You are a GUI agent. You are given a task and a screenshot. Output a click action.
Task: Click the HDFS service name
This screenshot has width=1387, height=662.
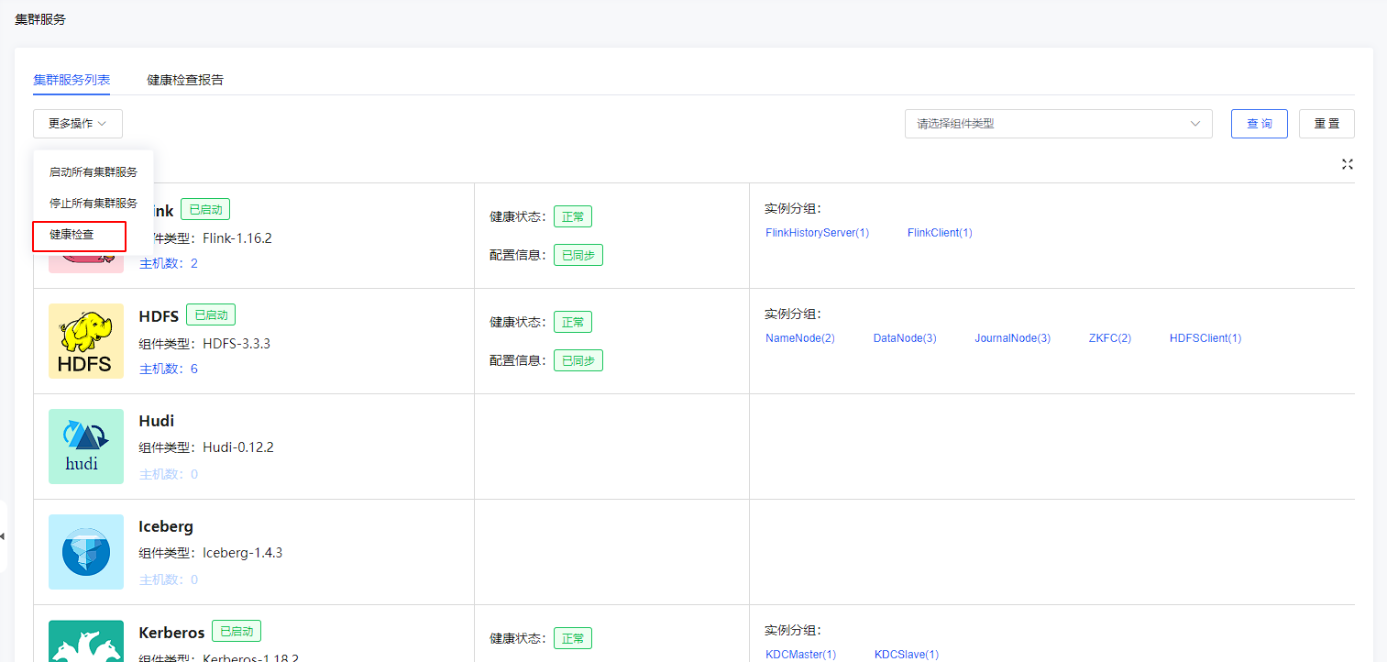(159, 316)
